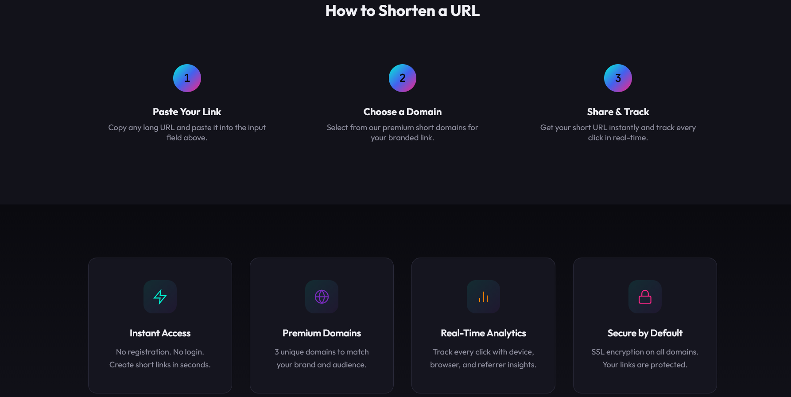Click the 'Real-Time Analytics' card title
Screen dimensions: 791x397
pyautogui.click(x=483, y=333)
